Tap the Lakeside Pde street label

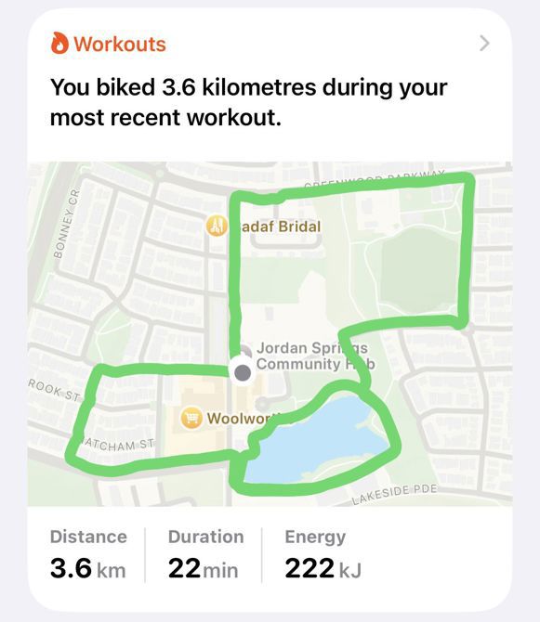394,494
